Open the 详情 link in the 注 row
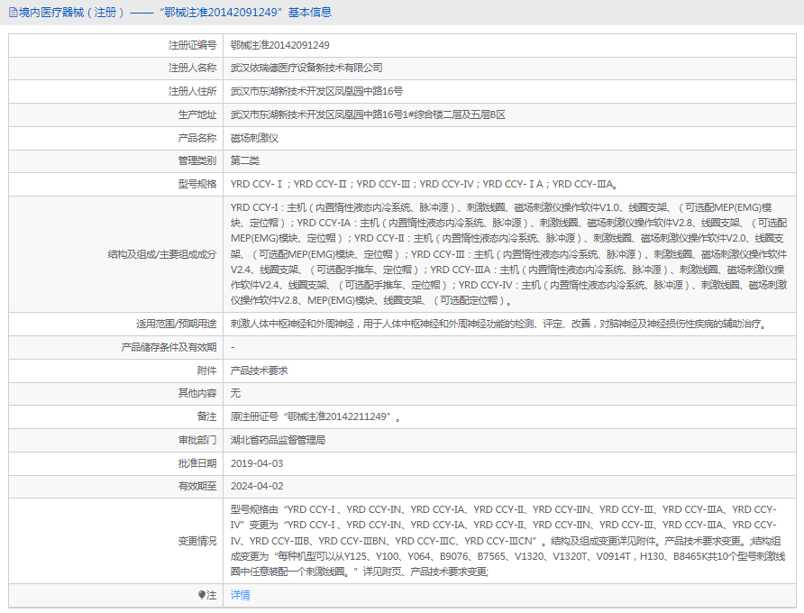The height and width of the screenshot is (613, 804). 240,595
